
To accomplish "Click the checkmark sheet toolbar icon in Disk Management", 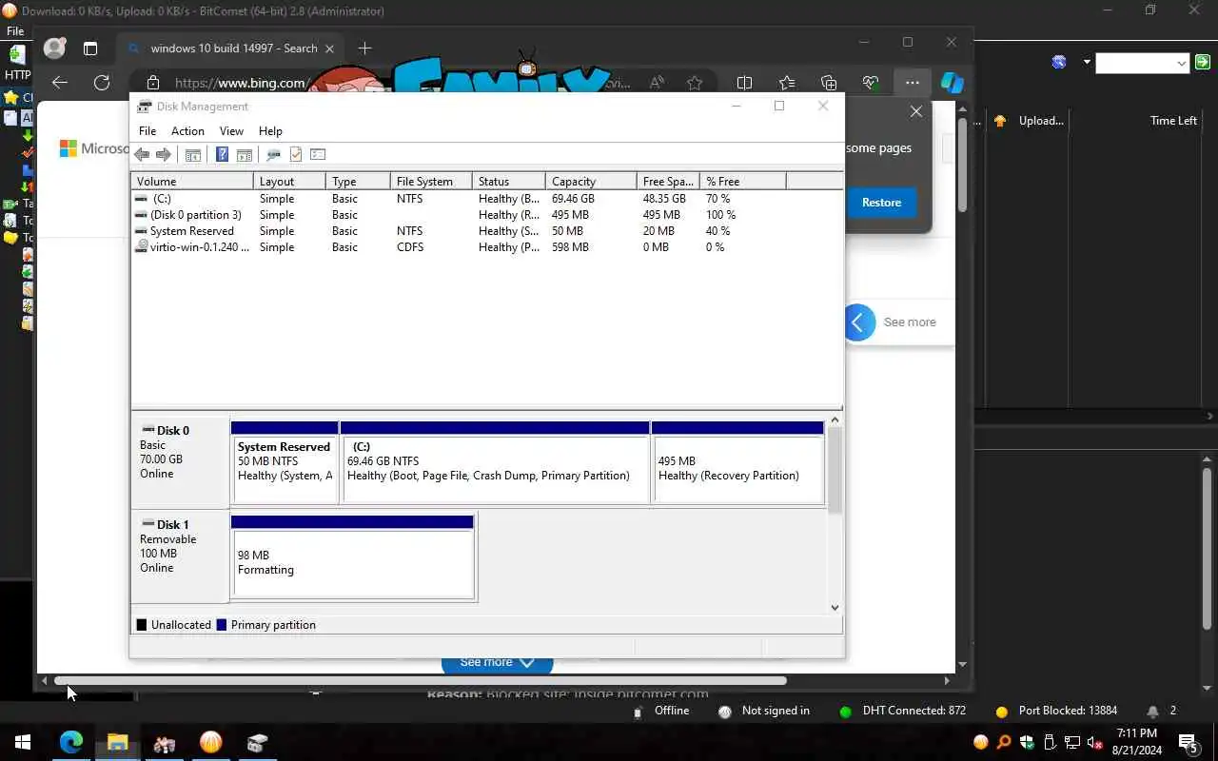I will pyautogui.click(x=296, y=155).
